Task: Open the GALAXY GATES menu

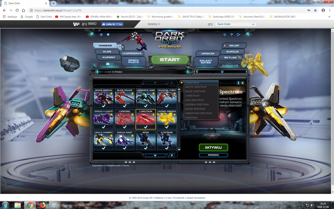Action: 206,62
